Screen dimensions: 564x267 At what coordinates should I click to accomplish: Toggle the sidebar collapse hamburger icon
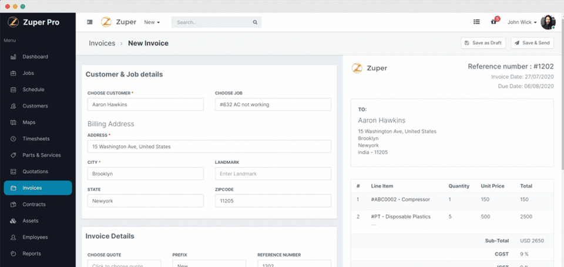click(x=89, y=22)
